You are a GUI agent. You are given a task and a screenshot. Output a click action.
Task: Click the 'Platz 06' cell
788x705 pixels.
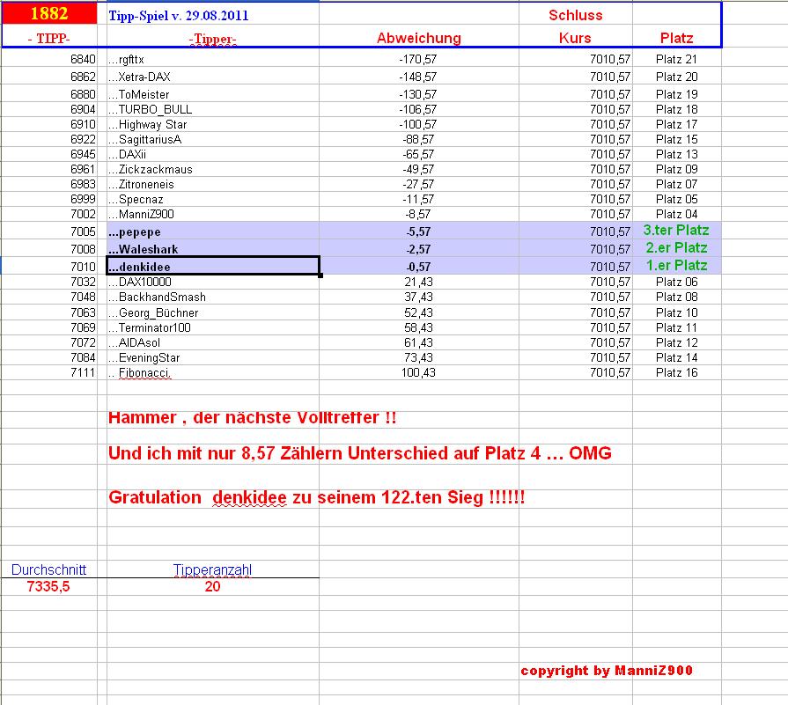click(x=676, y=282)
